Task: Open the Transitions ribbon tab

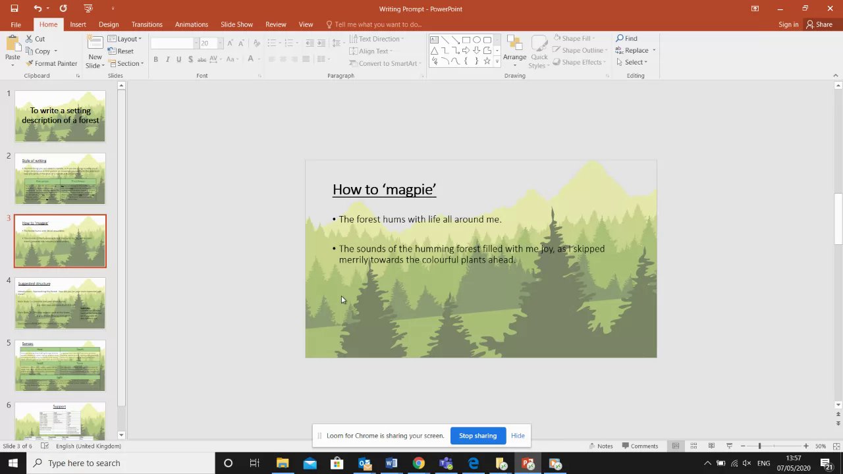Action: click(147, 24)
